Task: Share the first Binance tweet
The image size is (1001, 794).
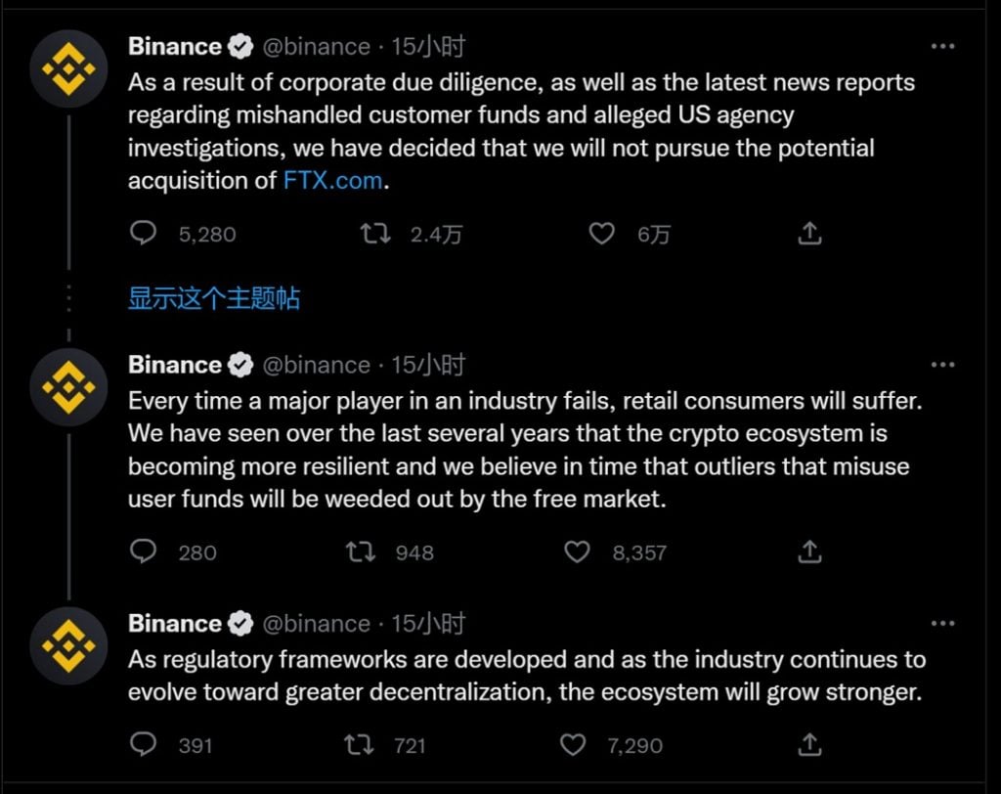Action: pos(809,233)
